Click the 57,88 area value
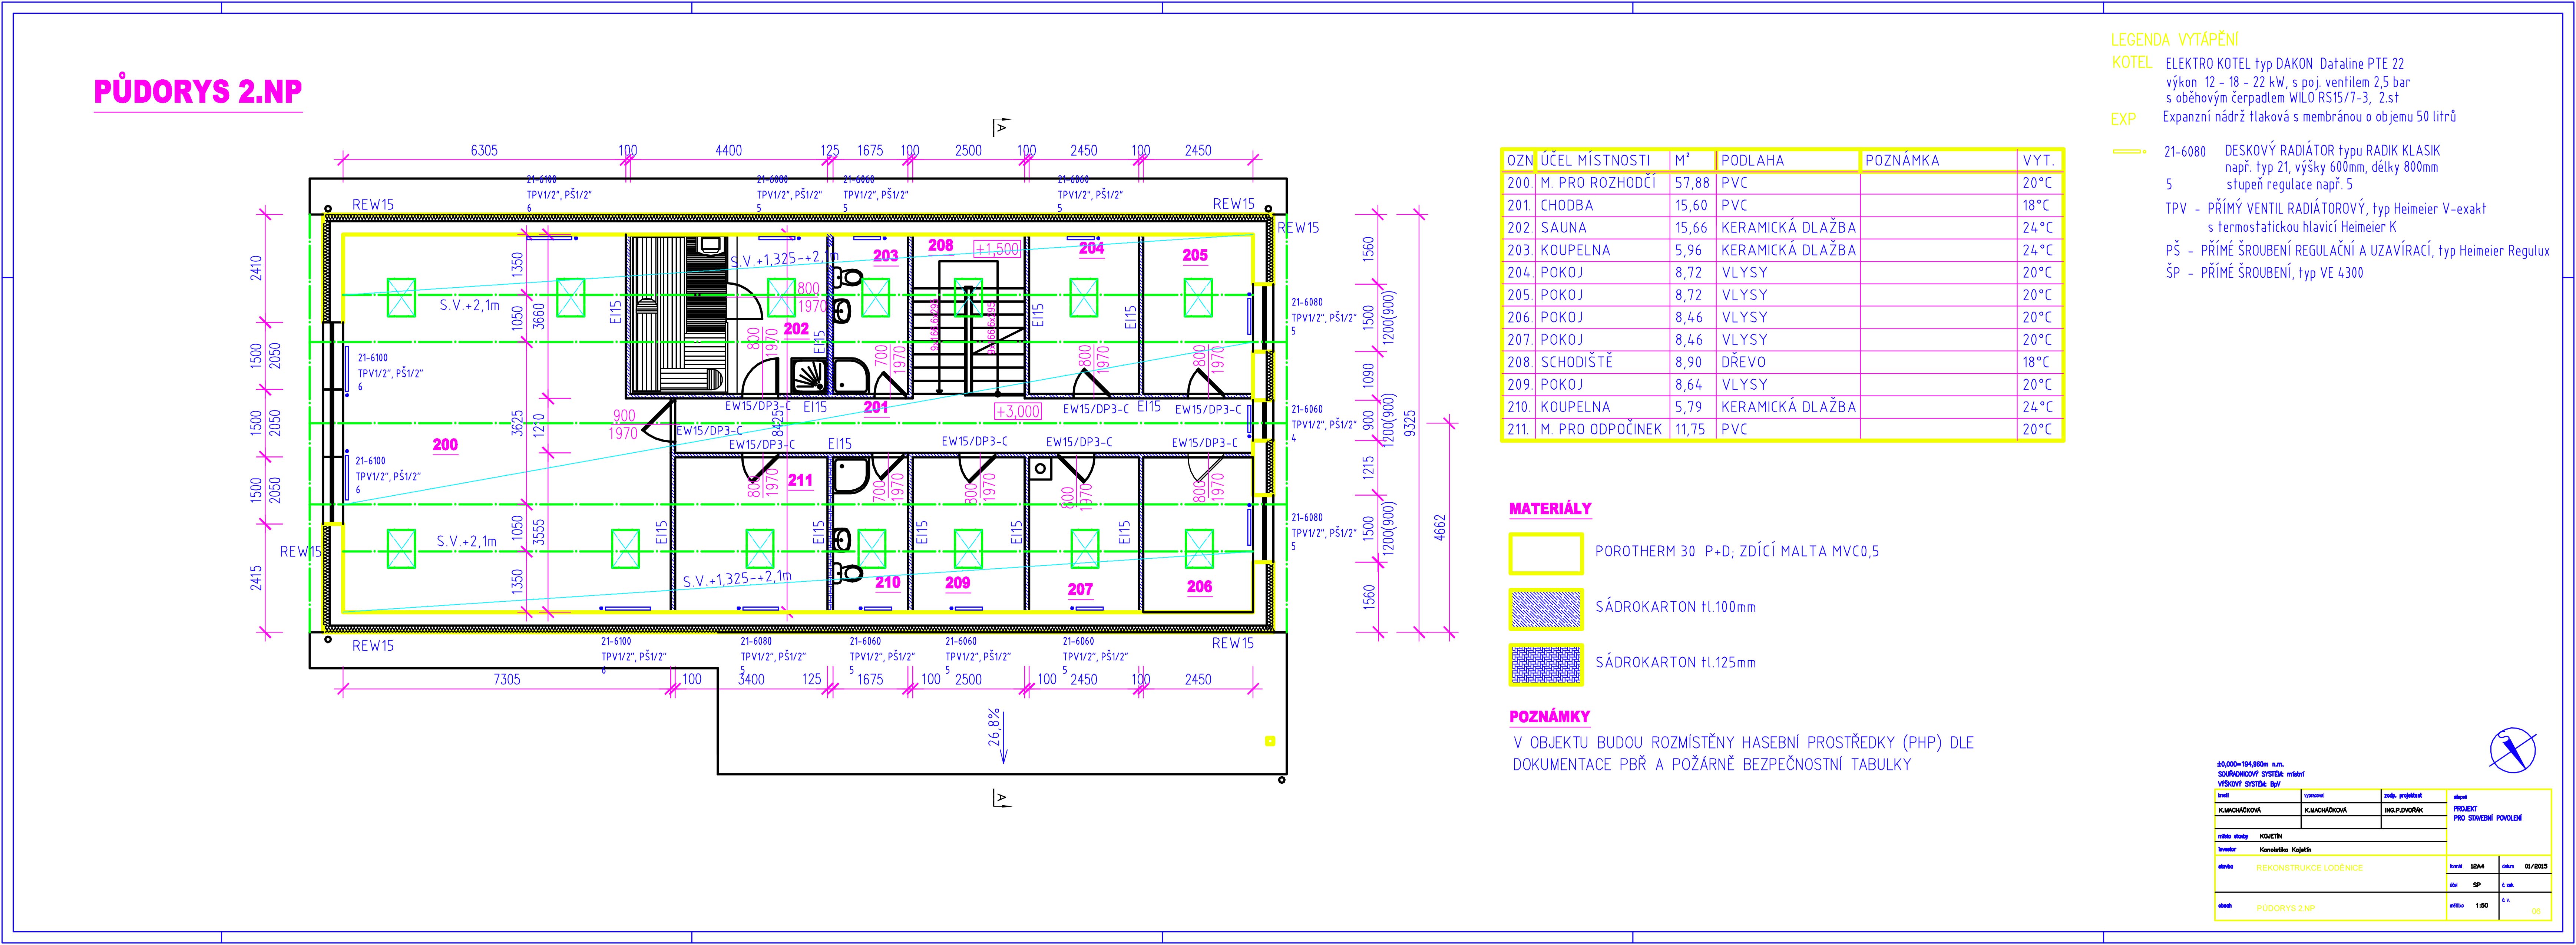This screenshot has height=945, width=2576. point(1692,183)
